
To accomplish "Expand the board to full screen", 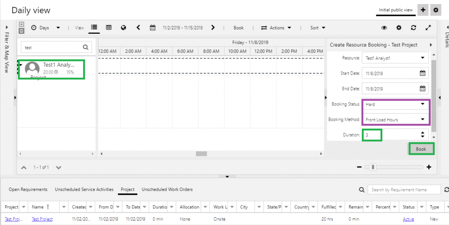I will [x=428, y=28].
